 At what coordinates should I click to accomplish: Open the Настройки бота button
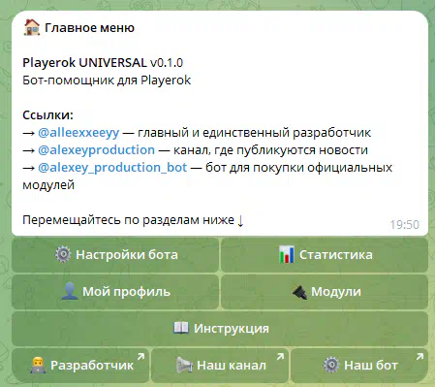[x=115, y=255]
